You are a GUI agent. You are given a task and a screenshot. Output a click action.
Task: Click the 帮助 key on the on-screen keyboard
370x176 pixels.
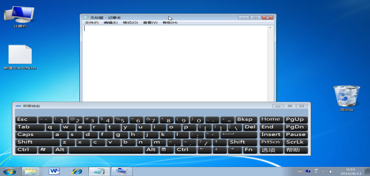click(295, 150)
